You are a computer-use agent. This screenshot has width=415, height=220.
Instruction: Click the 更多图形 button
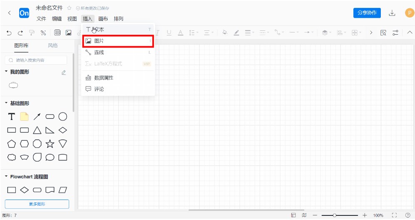tap(37, 204)
